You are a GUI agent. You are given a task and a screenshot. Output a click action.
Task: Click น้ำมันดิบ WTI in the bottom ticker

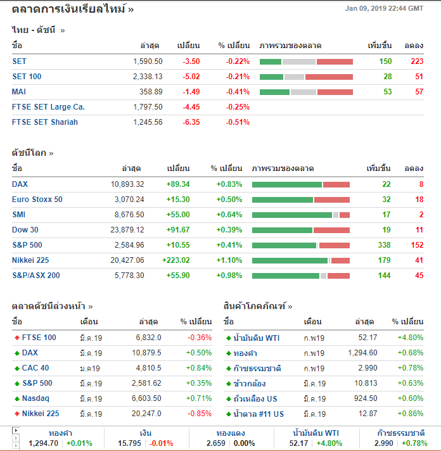click(316, 433)
